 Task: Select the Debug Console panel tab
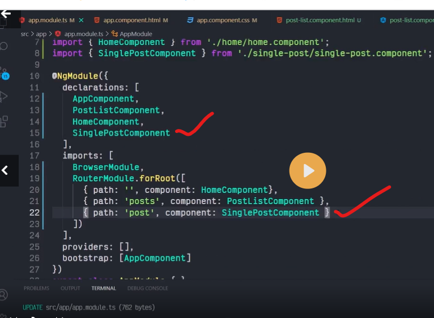click(x=147, y=288)
